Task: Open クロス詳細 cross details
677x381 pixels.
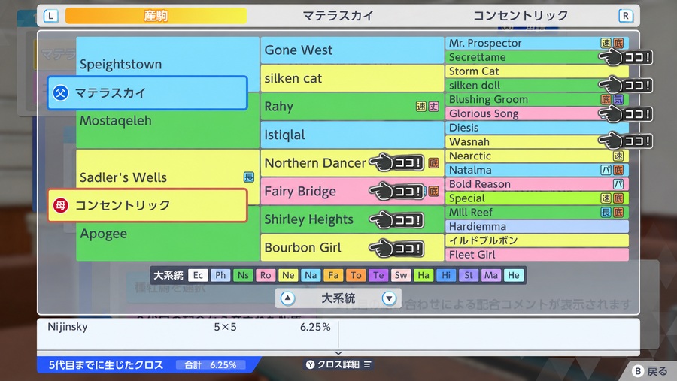Action: pos(339,364)
